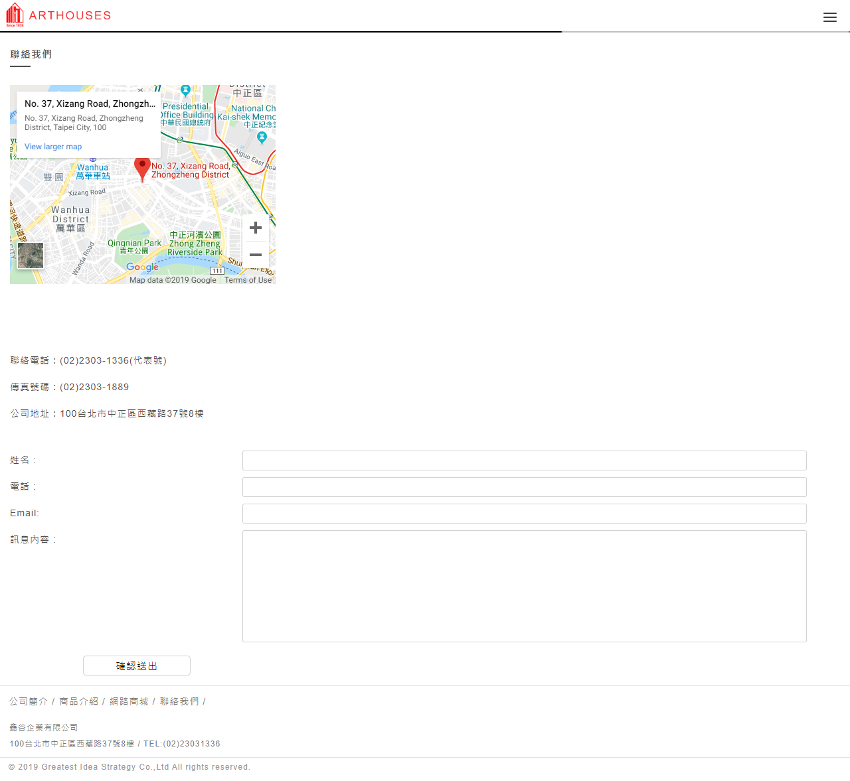Viewport: 850px width, 781px height.
Task: Click the copyright Greatest Idea Strategy text
Action: (x=129, y=767)
